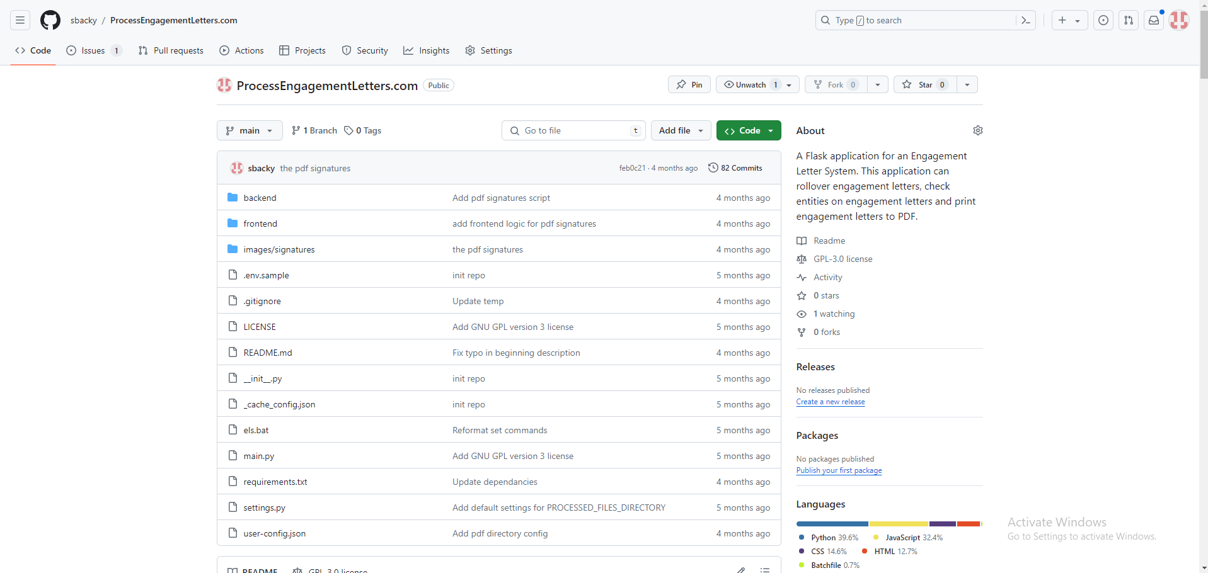1208x573 pixels.
Task: Expand the Unwatch notifications dropdown
Action: (757, 84)
